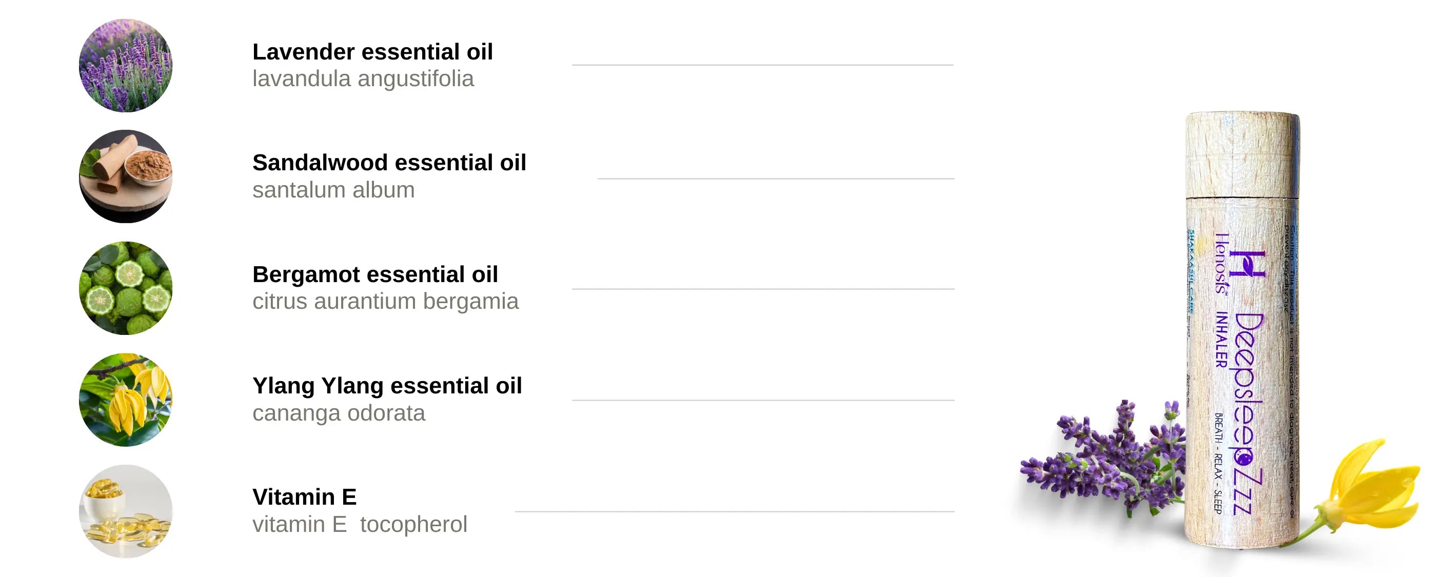The width and height of the screenshot is (1443, 577).
Task: Select the Sandalwood essential oil heading
Action: pos(389,163)
